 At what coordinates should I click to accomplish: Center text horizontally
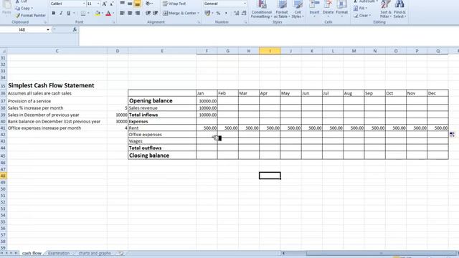pyautogui.click(x=130, y=13)
